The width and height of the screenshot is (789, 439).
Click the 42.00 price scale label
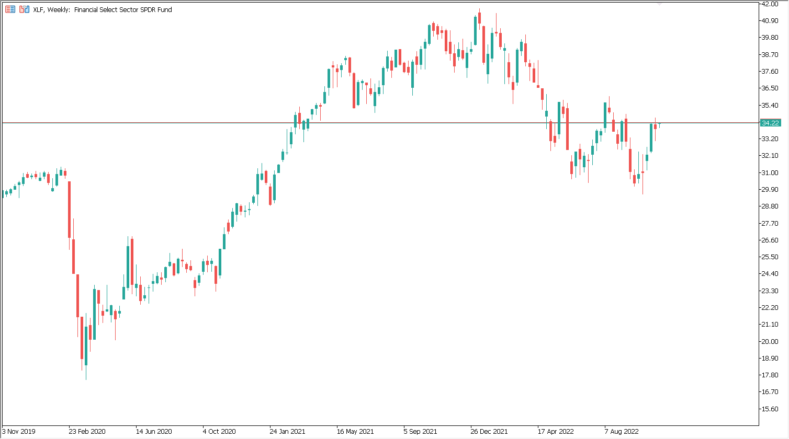[770, 4]
